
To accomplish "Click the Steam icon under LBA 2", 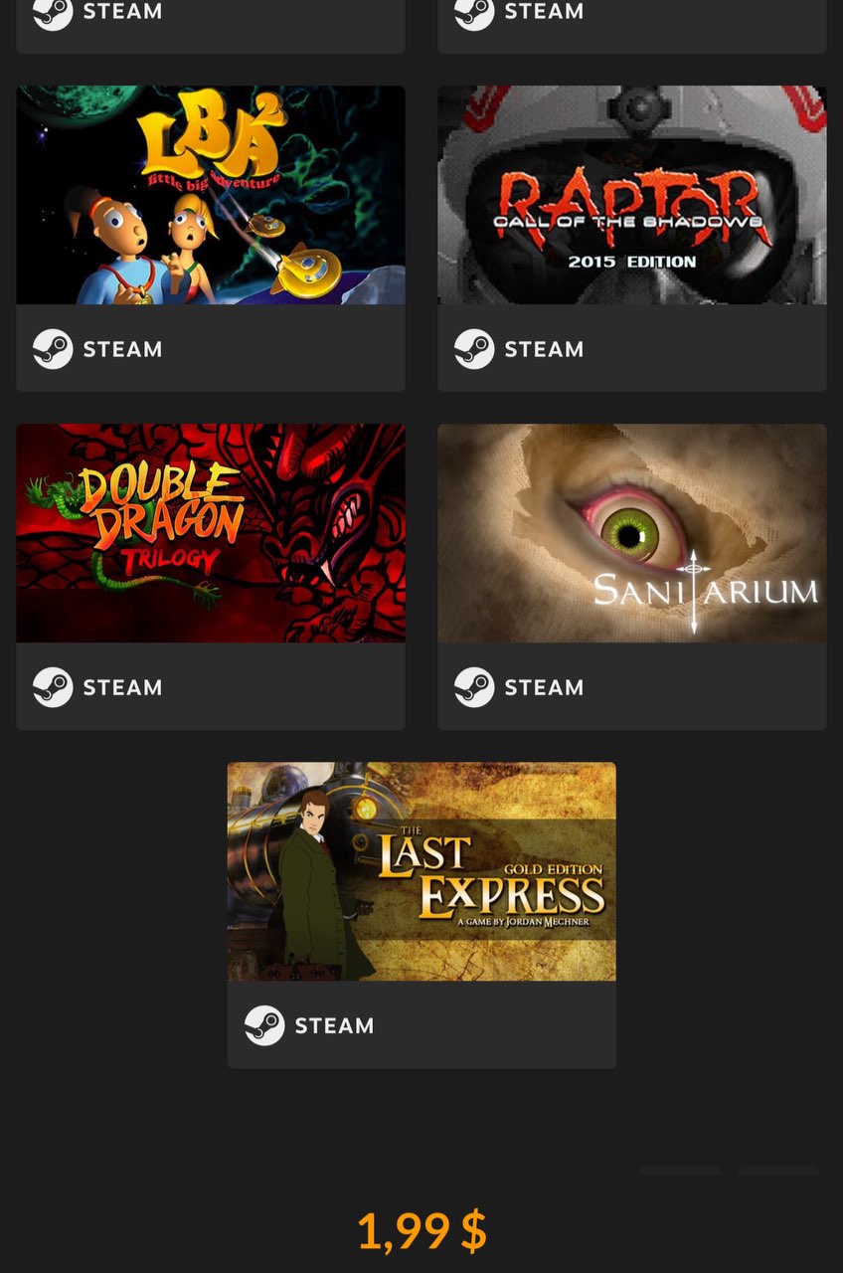I will pyautogui.click(x=53, y=349).
